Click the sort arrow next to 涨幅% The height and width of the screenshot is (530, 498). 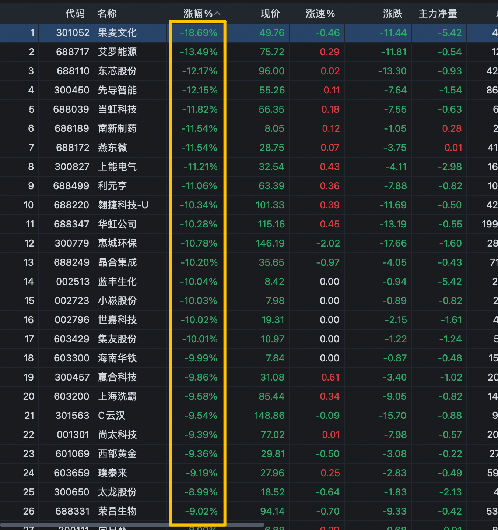tap(217, 14)
